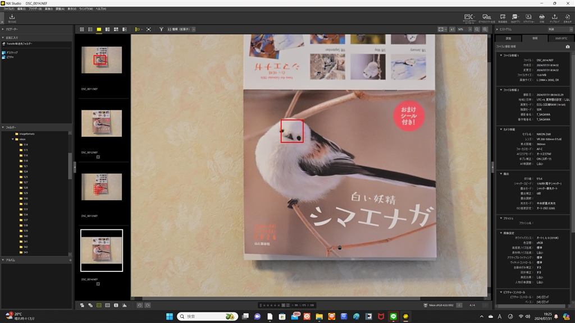Click the zoom in magnifier icon
575x323 pixels.
[x=485, y=29]
